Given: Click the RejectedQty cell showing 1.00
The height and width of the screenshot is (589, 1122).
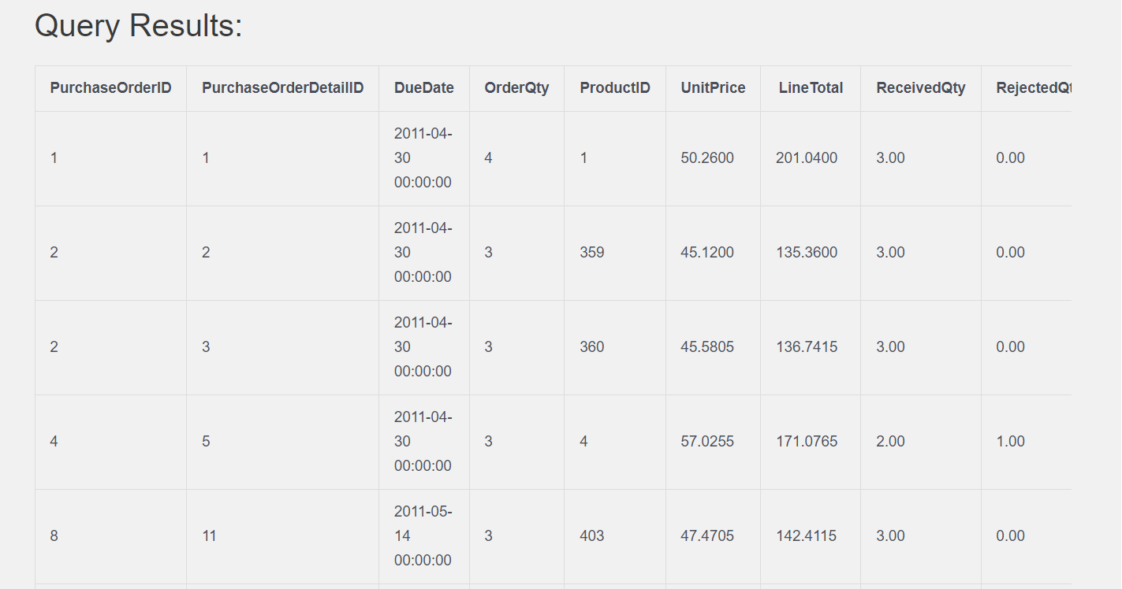Looking at the screenshot, I should 1010,442.
